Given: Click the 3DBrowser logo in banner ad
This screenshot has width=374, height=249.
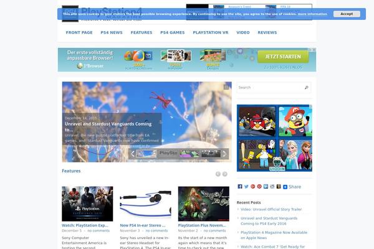Looking at the screenshot, I should [90, 66].
